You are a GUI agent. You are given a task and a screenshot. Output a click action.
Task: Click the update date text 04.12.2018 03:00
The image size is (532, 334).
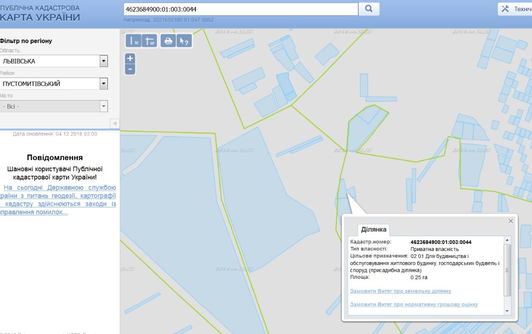(x=55, y=134)
